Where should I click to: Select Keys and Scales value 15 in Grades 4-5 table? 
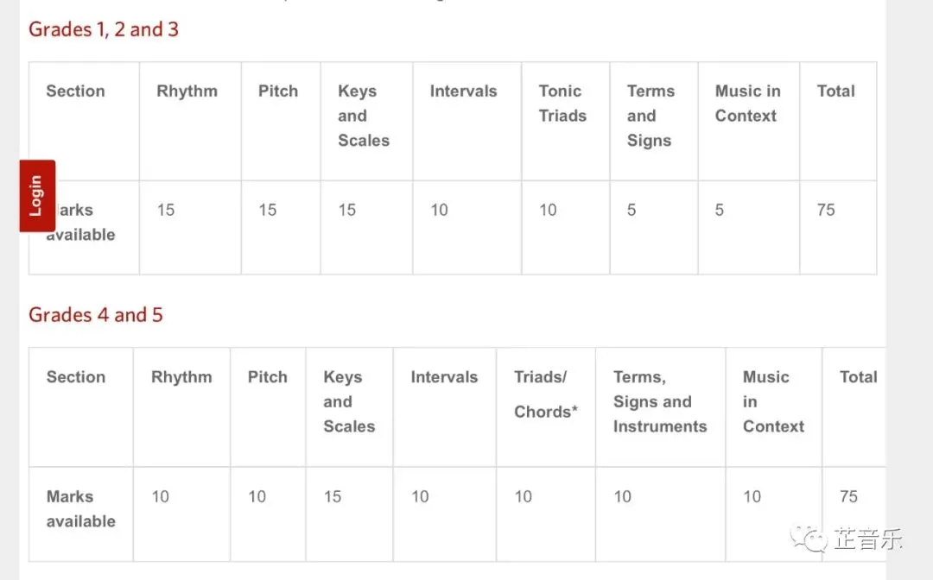(333, 496)
